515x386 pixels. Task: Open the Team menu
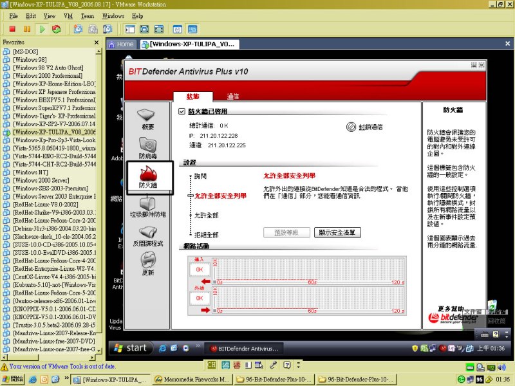(88, 16)
